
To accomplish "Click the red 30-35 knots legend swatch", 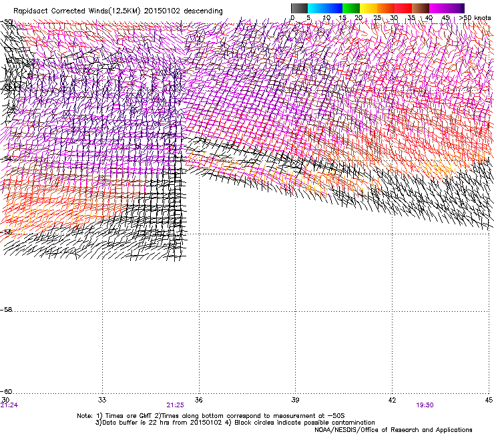I will [403, 8].
